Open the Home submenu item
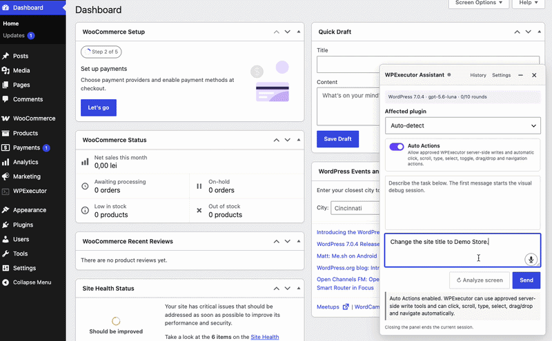The image size is (552, 341). coord(11,23)
